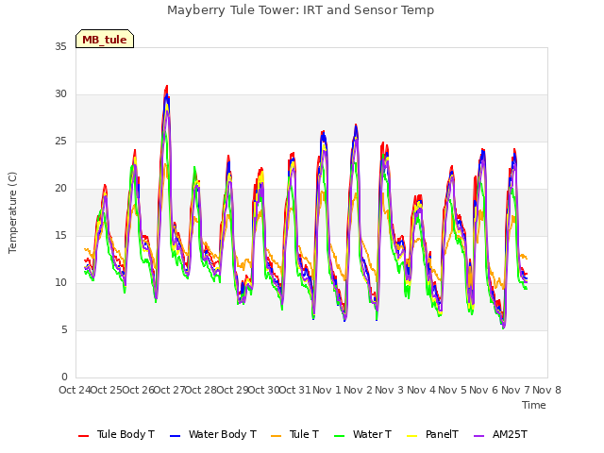Click the red Tule Body T legend swatch
Image resolution: width=604 pixels, height=453 pixels.
click(84, 436)
